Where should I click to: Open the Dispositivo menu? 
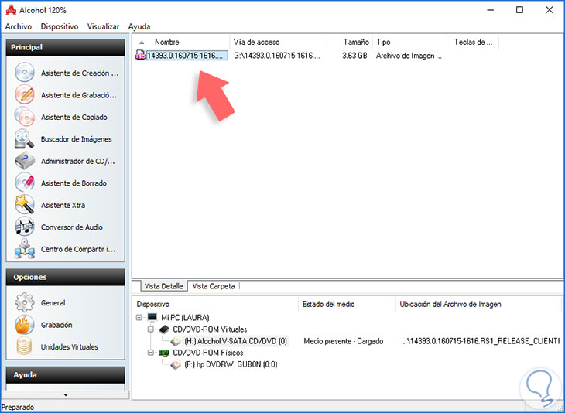pyautogui.click(x=60, y=26)
